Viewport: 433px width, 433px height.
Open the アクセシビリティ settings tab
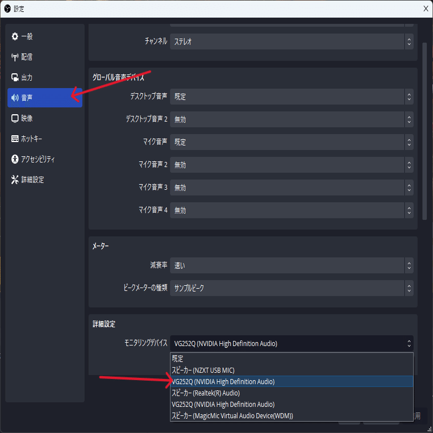tap(45, 159)
